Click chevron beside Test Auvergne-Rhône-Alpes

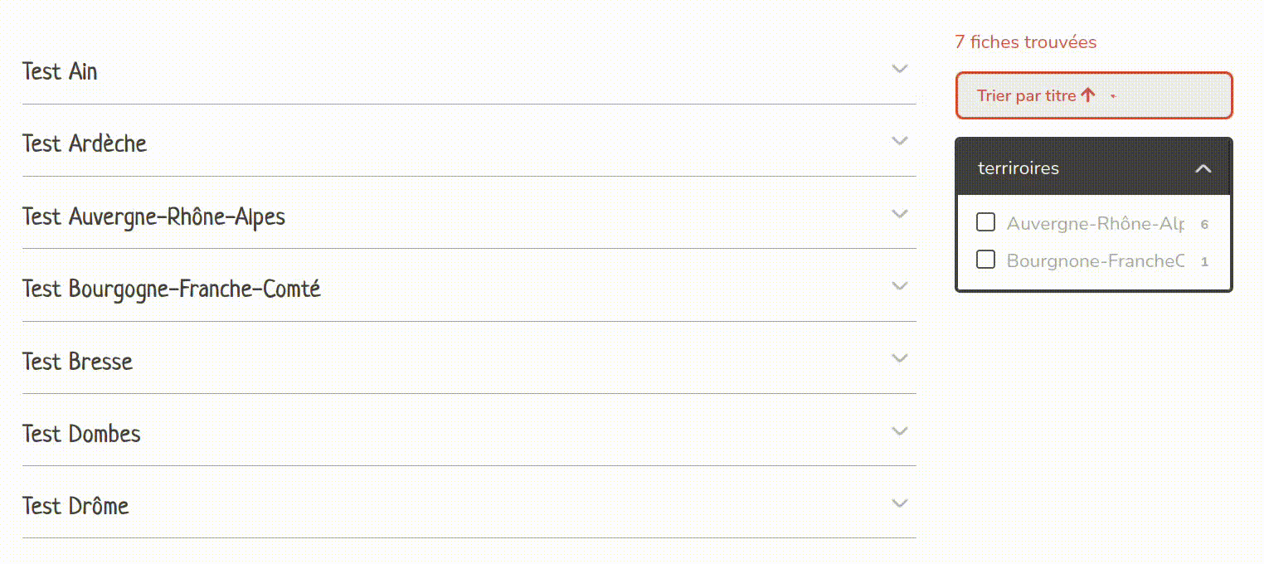[x=900, y=214]
